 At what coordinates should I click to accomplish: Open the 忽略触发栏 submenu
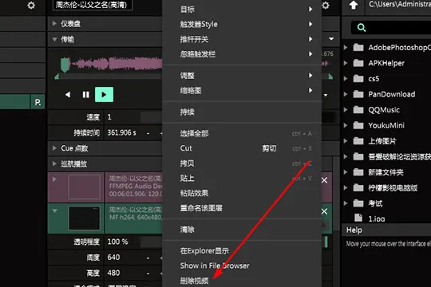242,54
